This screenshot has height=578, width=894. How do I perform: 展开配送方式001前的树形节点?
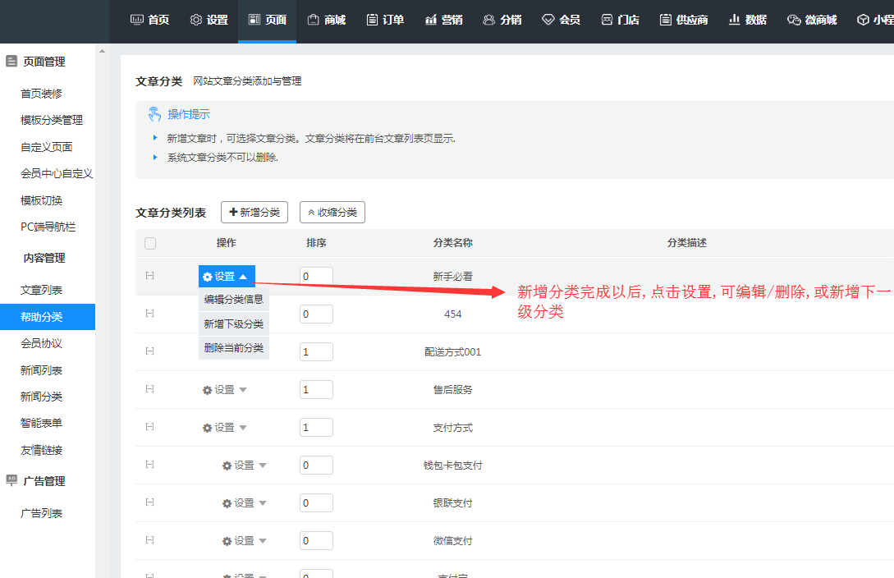pyautogui.click(x=149, y=351)
